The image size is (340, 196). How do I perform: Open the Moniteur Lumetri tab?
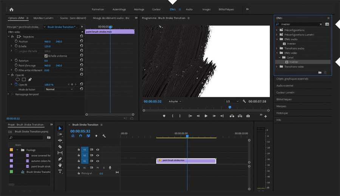pos(43,18)
